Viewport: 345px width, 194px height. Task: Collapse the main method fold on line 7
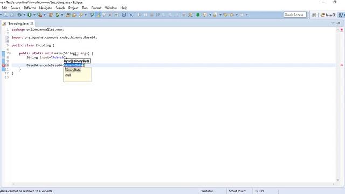[10, 53]
